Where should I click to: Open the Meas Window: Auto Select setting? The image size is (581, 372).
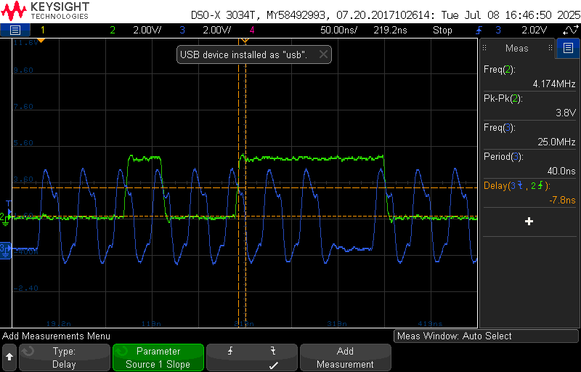click(485, 336)
